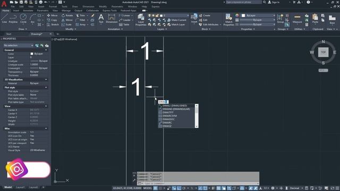The width and height of the screenshot is (340, 191).
Task: Open Layer Properties manager
Action: point(141,20)
